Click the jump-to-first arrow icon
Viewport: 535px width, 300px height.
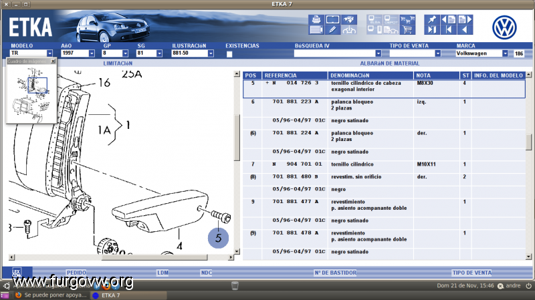pyautogui.click(x=448, y=30)
